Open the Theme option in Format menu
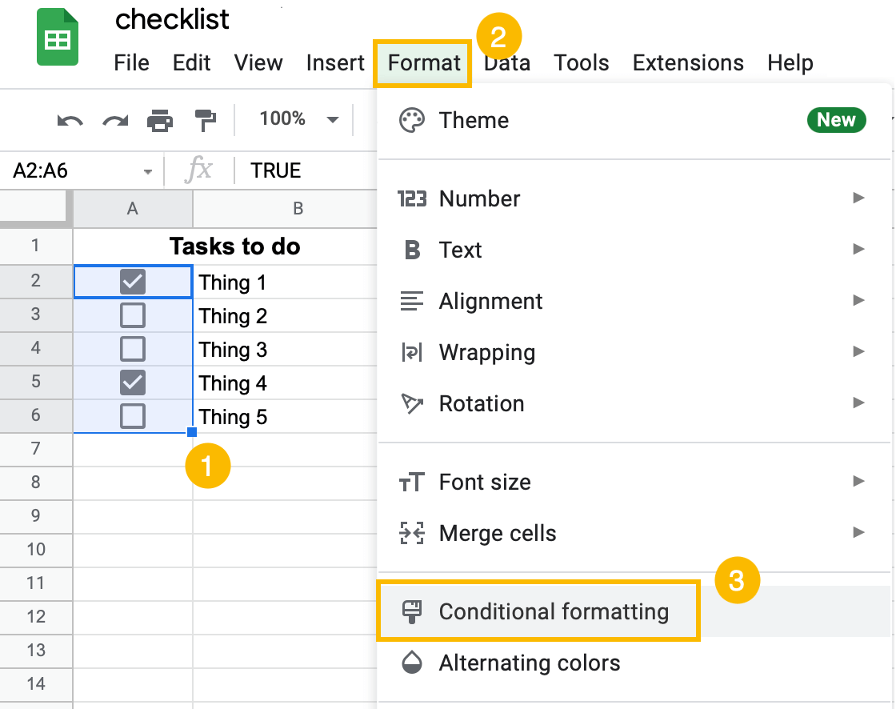896x709 pixels. pyautogui.click(x=474, y=120)
